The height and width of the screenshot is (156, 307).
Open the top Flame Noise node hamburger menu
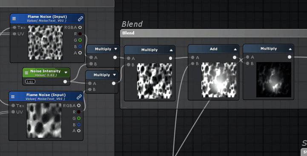pyautogui.click(x=14, y=19)
